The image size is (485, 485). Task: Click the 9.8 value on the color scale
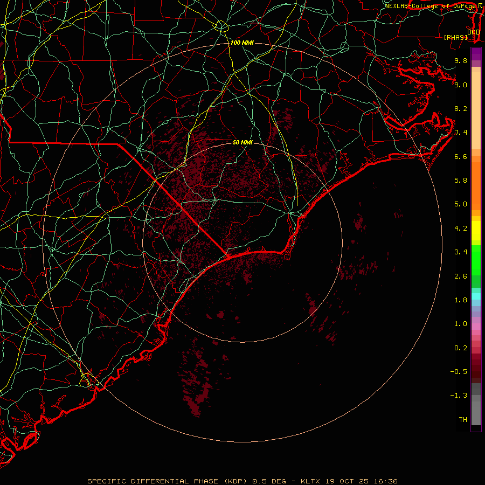click(x=461, y=60)
